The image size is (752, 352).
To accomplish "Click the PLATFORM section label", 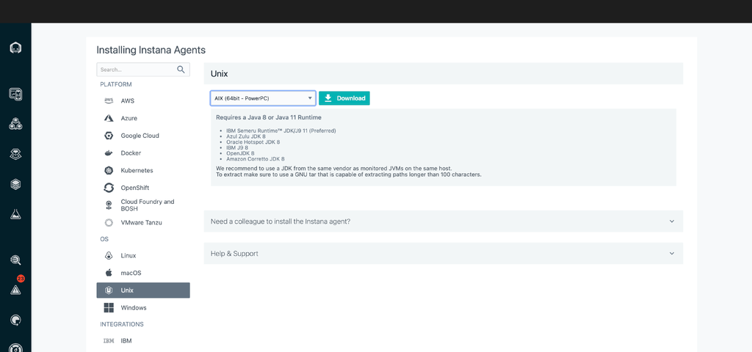I will click(115, 84).
